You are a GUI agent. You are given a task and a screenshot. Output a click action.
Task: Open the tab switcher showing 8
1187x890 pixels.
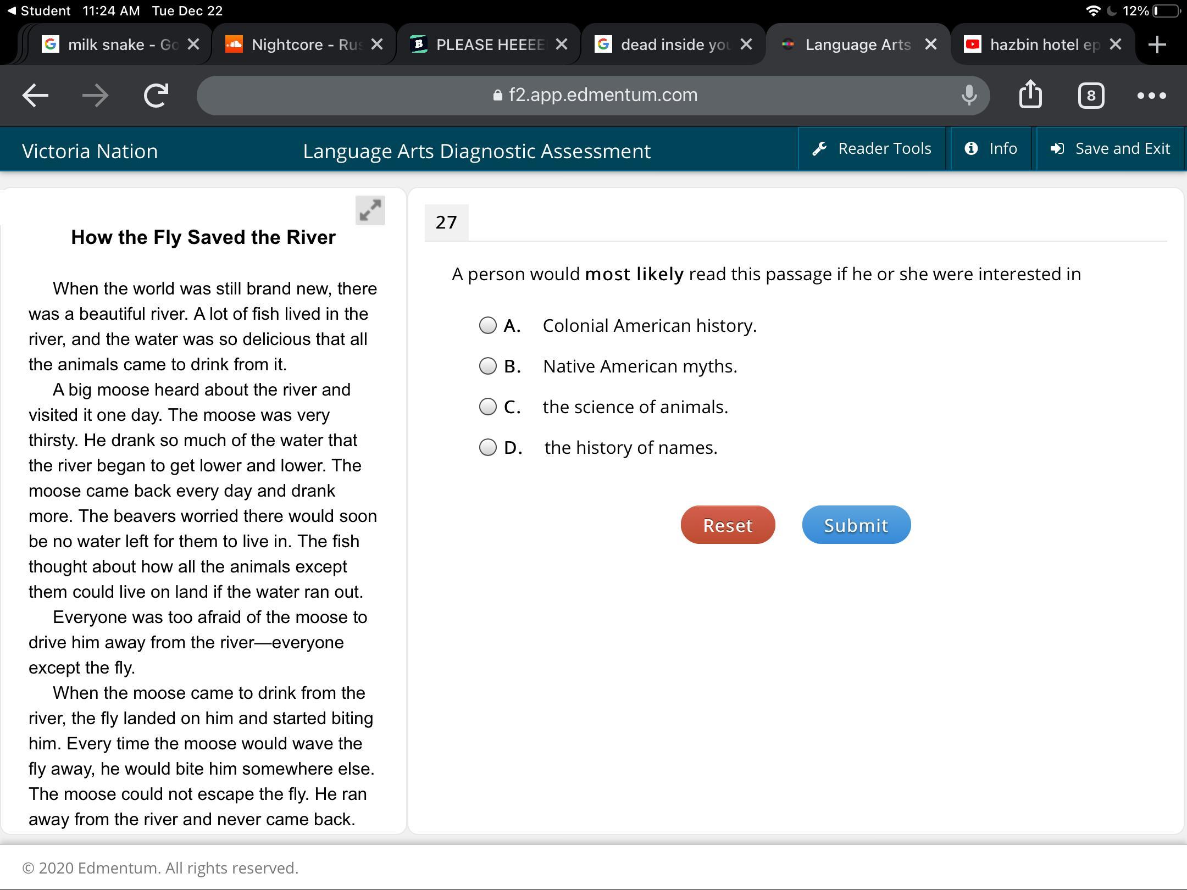click(1091, 96)
